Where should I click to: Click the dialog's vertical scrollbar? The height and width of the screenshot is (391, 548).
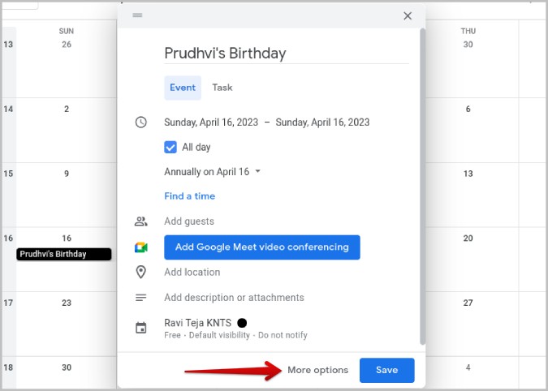[x=422, y=187]
